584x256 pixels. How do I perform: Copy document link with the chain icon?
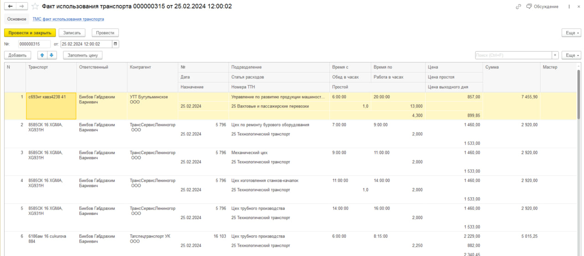(x=518, y=6)
